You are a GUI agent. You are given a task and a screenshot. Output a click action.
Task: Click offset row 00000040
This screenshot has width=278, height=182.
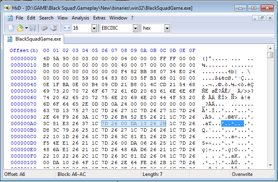[24, 84]
